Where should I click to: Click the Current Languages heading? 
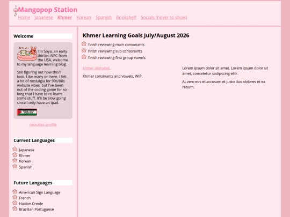pyautogui.click(x=43, y=140)
